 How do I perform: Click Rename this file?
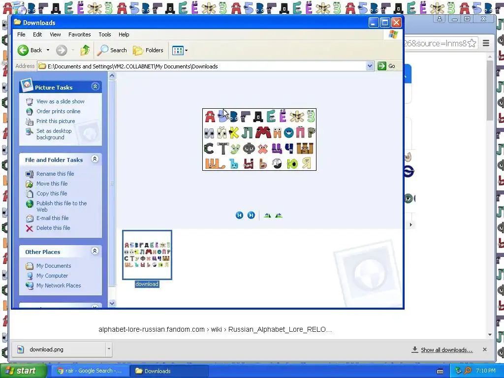55,174
